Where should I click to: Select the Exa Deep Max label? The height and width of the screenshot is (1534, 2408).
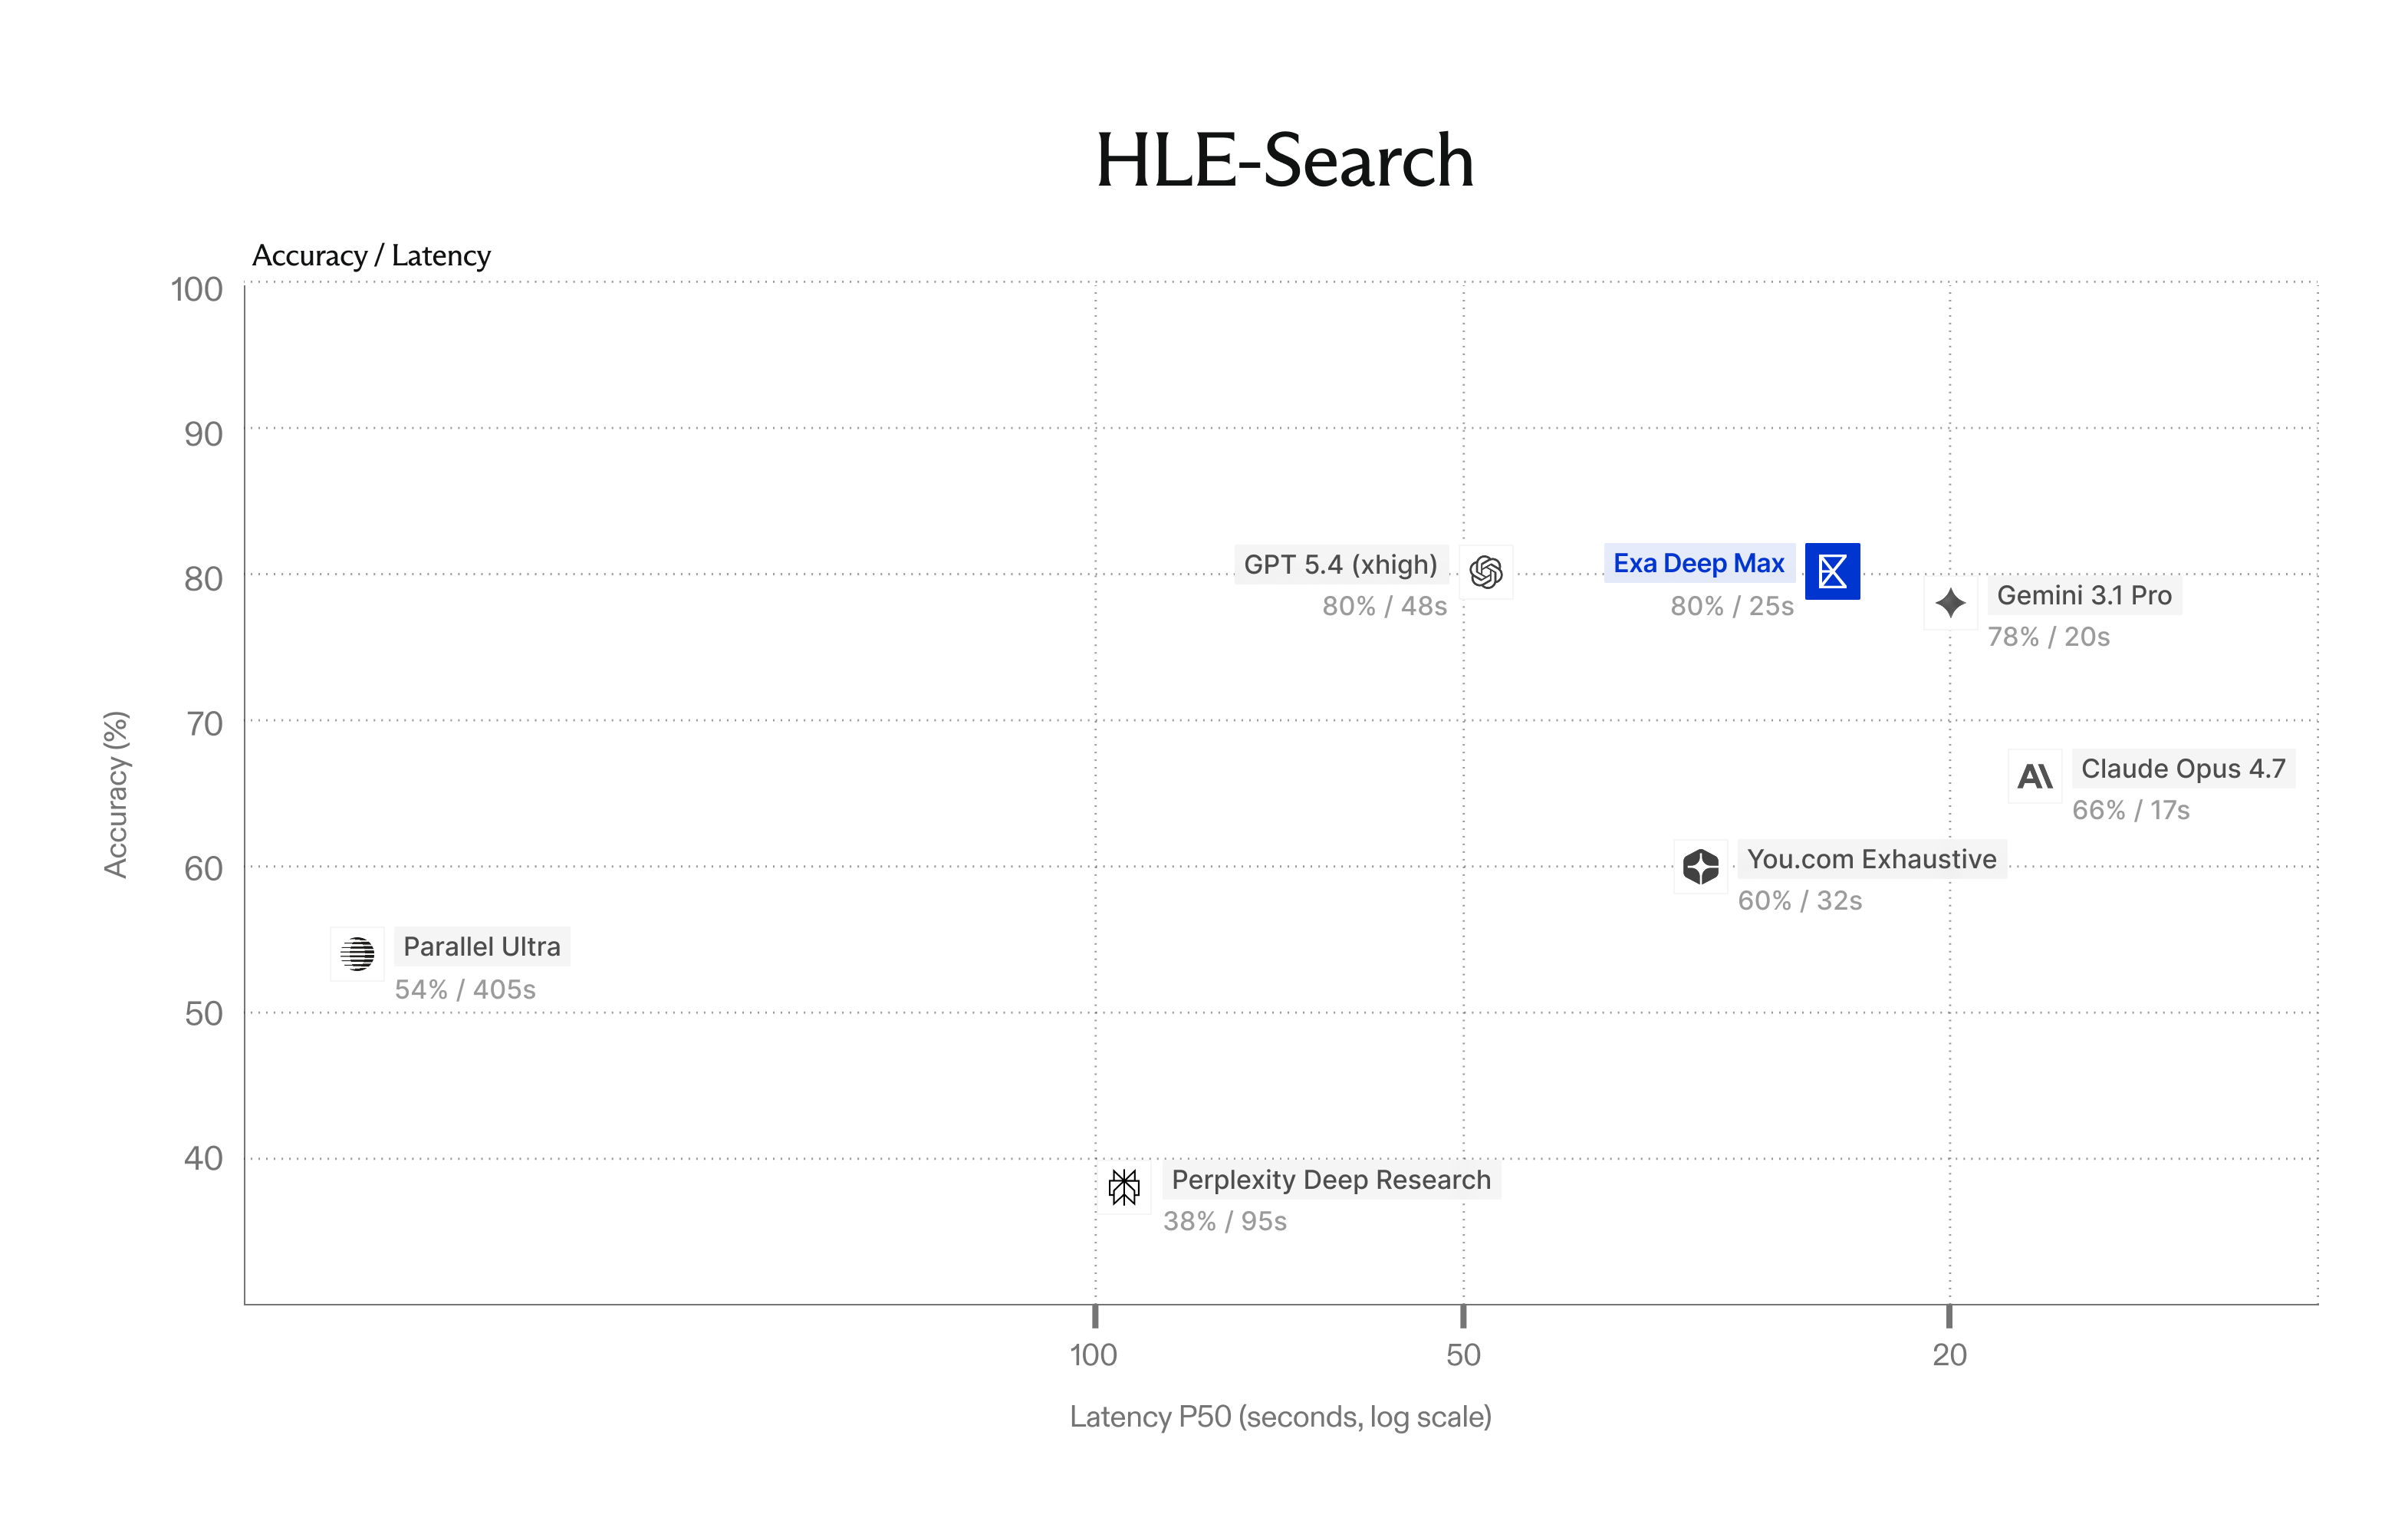coord(1698,564)
